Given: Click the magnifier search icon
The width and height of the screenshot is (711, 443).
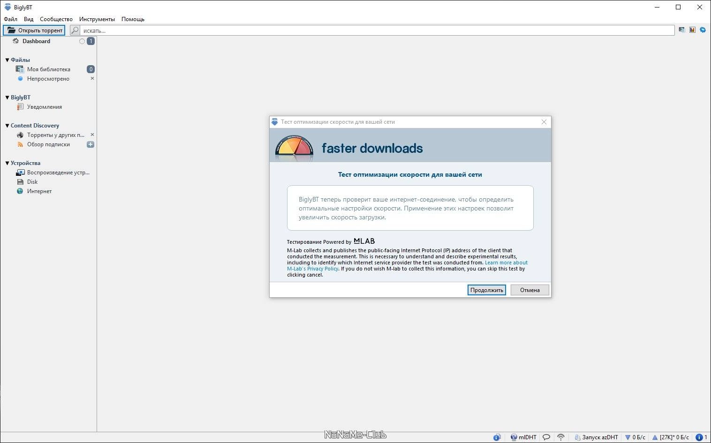Looking at the screenshot, I should click(x=75, y=30).
